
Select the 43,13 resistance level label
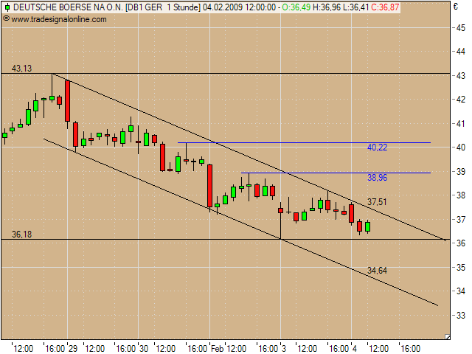coord(21,69)
